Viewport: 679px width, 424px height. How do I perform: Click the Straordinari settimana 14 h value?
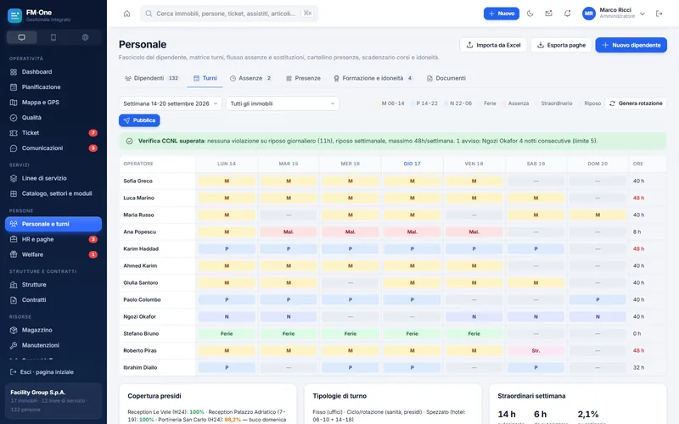click(x=506, y=414)
